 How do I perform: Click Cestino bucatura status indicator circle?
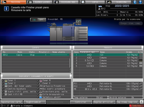pyautogui.click(x=3, y=89)
